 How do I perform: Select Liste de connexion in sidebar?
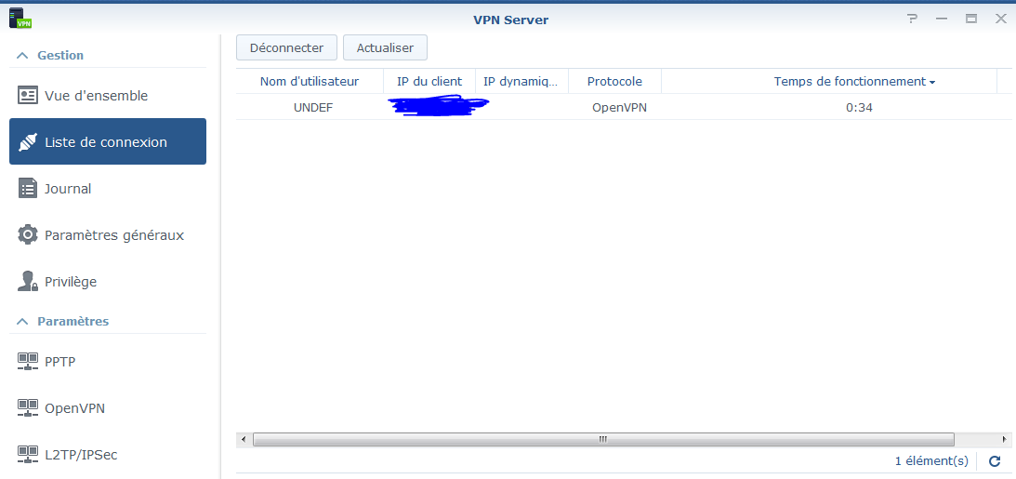[x=108, y=141]
